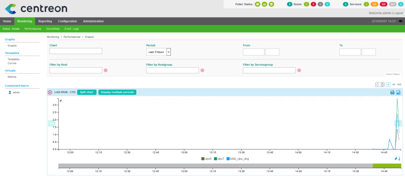Click the cyan pending services badge
405x182 pixels.
pyautogui.click(x=401, y=4)
